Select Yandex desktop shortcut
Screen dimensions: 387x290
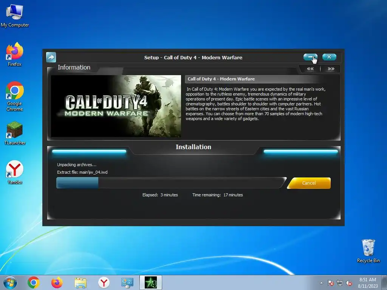(x=15, y=172)
